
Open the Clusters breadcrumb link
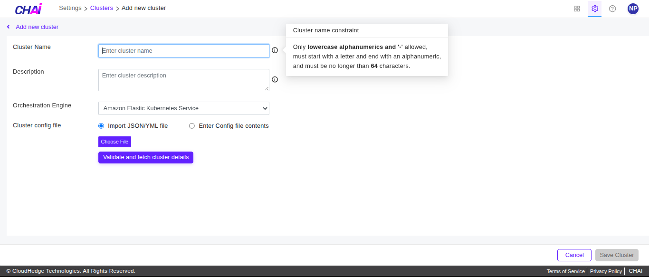(x=101, y=8)
